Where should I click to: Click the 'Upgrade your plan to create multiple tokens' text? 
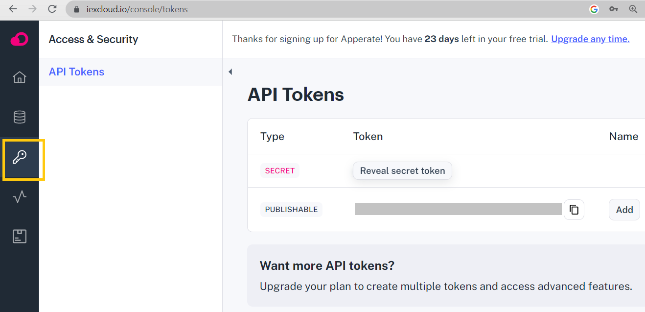[446, 287]
